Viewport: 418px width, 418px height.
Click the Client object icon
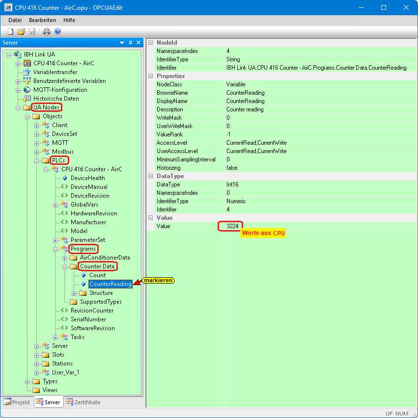click(46, 125)
